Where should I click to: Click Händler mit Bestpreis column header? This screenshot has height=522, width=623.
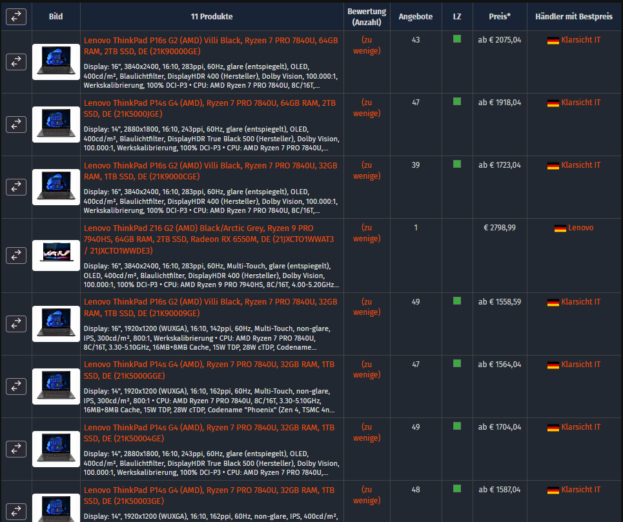click(x=574, y=17)
